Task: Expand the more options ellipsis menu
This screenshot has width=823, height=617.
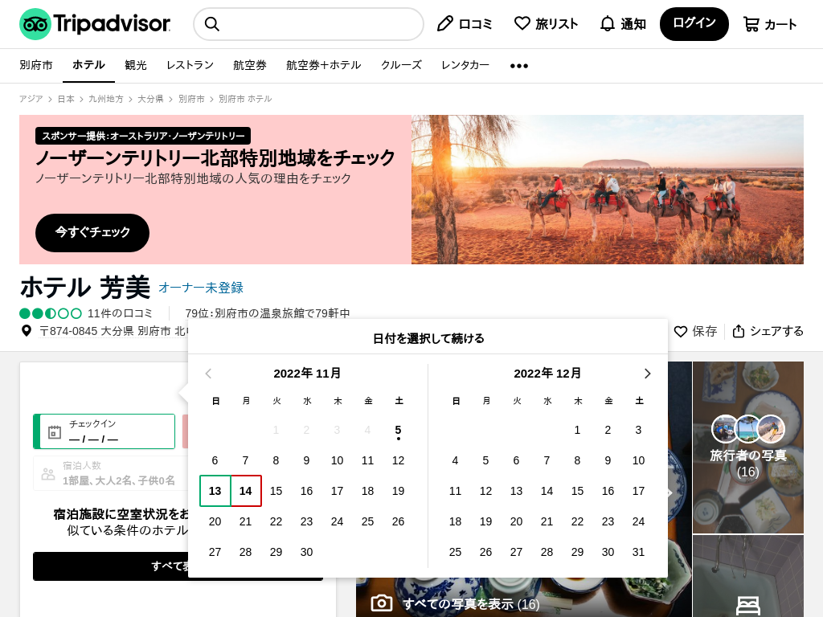Action: click(x=519, y=65)
